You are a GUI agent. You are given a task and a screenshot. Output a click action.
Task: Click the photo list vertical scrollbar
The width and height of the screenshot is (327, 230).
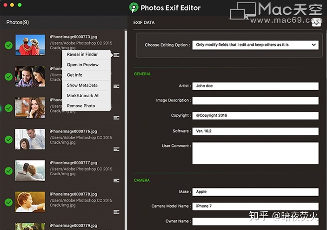(x=126, y=130)
